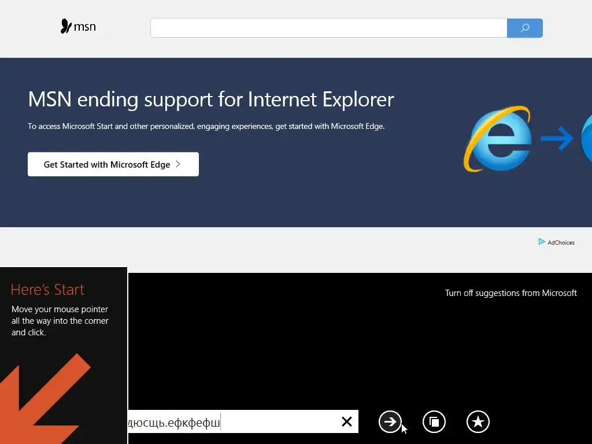Screen dimensions: 592x444
Task: Click the blue magnifier search button
Action: click(524, 28)
